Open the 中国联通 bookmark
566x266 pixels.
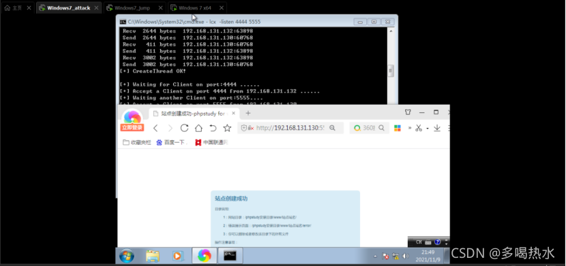[211, 143]
